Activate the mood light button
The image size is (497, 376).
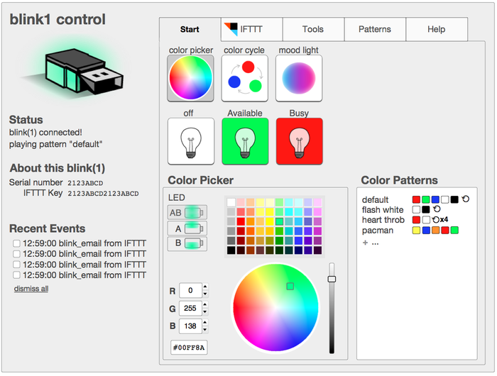coord(299,78)
